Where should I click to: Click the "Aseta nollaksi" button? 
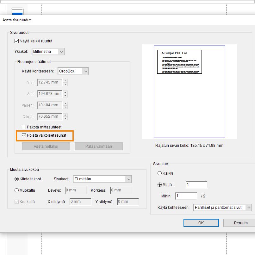pyautogui.click(x=46, y=146)
